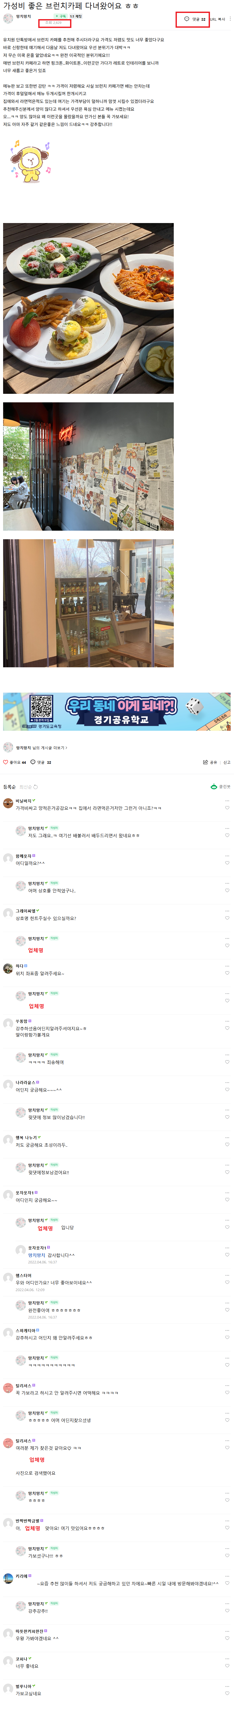Viewport: 234px width, 1709px height.
Task: Click the 구독 subscribe button
Action: 60,16
